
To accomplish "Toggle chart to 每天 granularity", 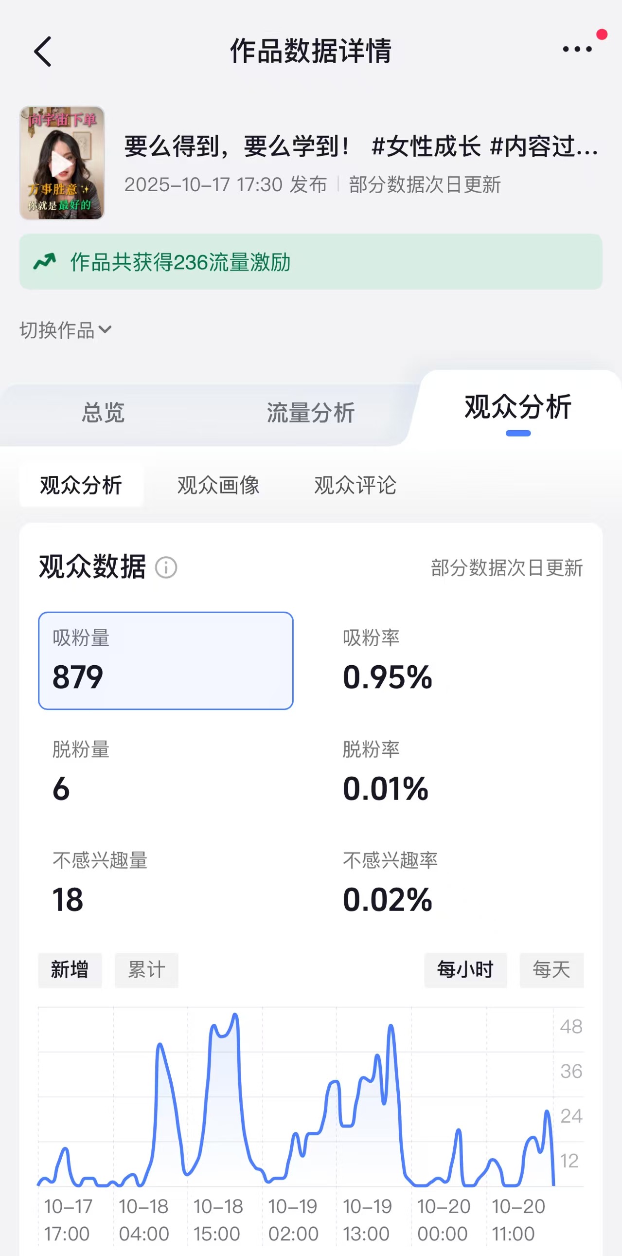I will [x=551, y=970].
